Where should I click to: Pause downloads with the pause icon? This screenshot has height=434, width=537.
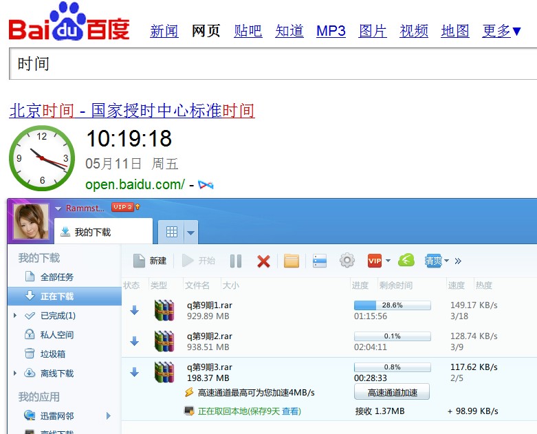pos(236,261)
